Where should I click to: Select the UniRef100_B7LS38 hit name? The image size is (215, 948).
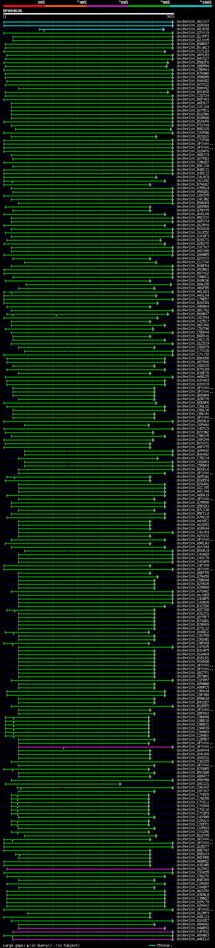click(x=192, y=510)
